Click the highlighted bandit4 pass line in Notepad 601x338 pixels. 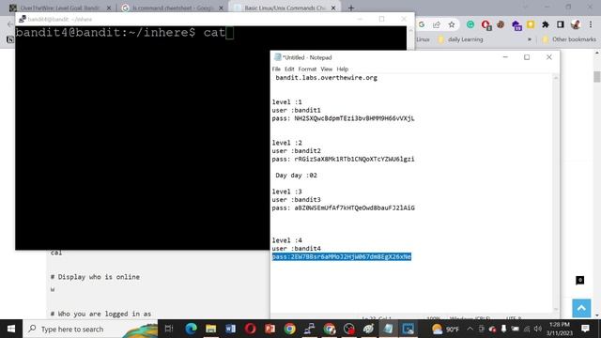(x=342, y=256)
